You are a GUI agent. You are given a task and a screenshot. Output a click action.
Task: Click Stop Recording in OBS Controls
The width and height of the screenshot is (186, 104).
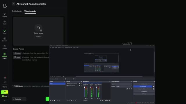pyautogui.click(x=143, y=87)
